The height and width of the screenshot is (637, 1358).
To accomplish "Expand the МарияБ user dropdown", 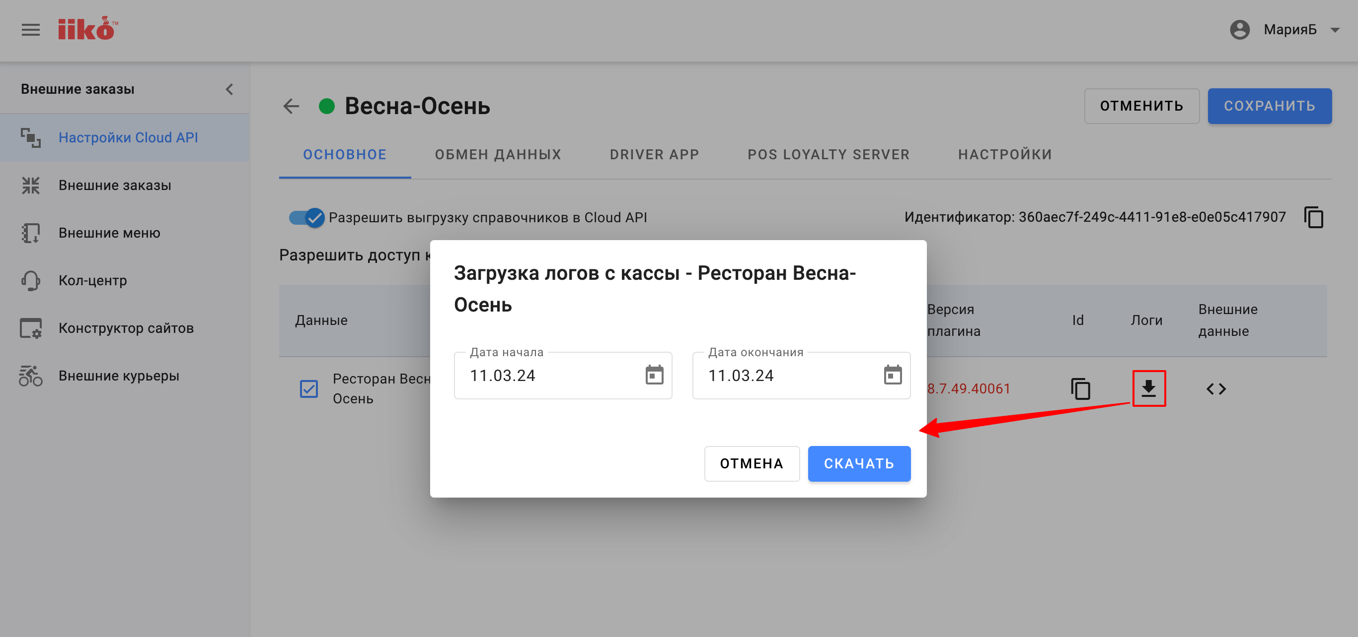I will coord(1335,30).
